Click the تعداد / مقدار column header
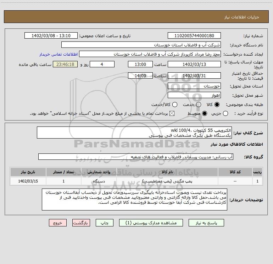Viewport: 273px width, 264px height. 63,172
